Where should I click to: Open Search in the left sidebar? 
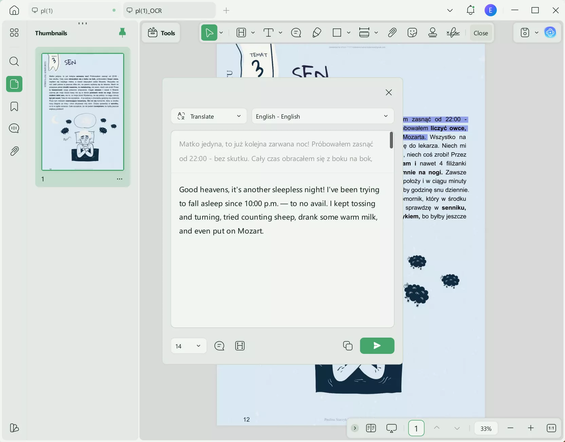click(x=14, y=62)
